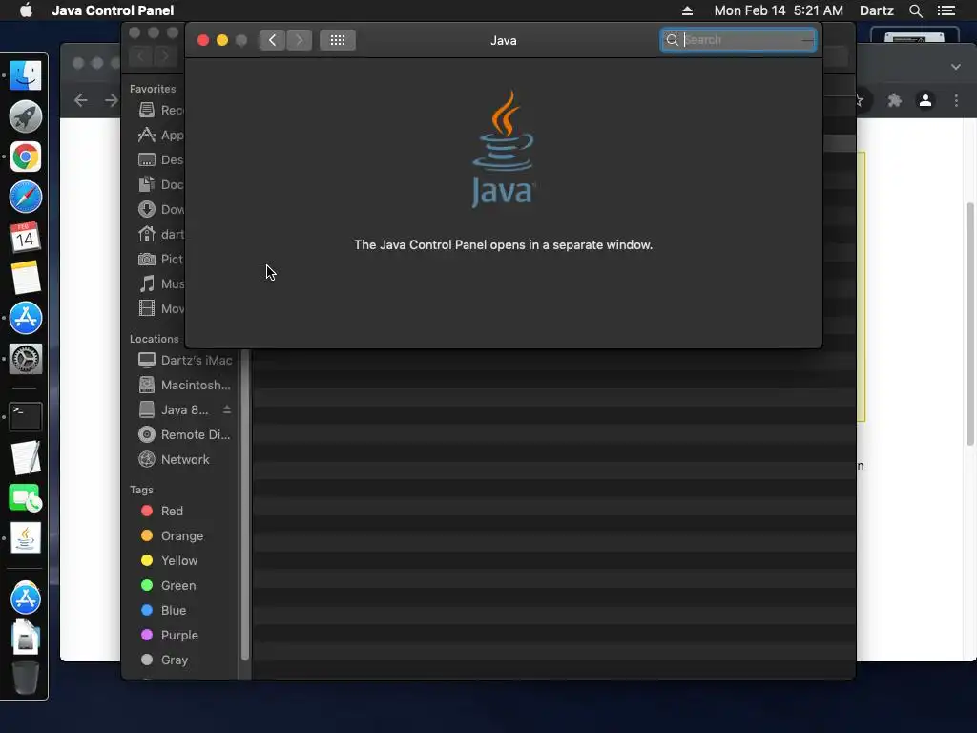Open the Apple menu

pyautogui.click(x=26, y=10)
